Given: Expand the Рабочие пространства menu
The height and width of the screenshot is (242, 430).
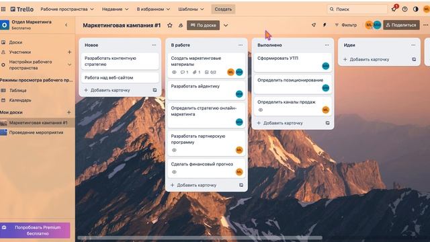Looking at the screenshot, I should pyautogui.click(x=67, y=9).
